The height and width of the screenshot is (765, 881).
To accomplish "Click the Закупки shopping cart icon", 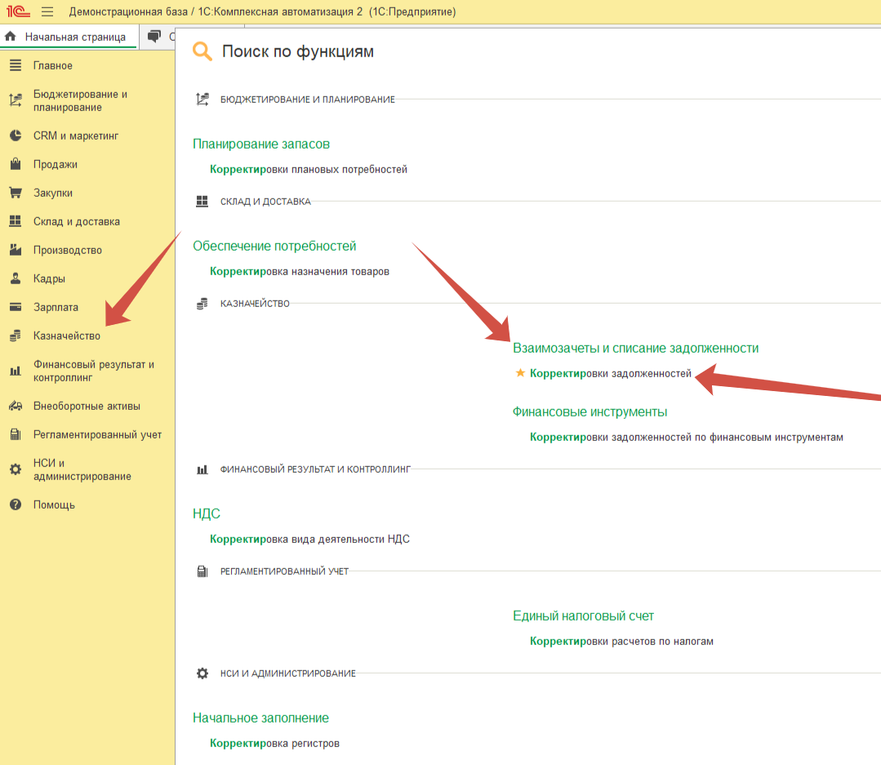I will click(15, 193).
